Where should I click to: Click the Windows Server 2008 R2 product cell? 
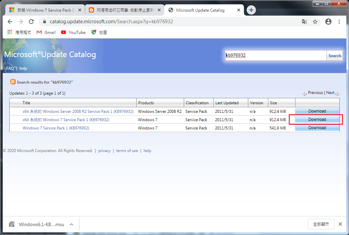(160, 111)
